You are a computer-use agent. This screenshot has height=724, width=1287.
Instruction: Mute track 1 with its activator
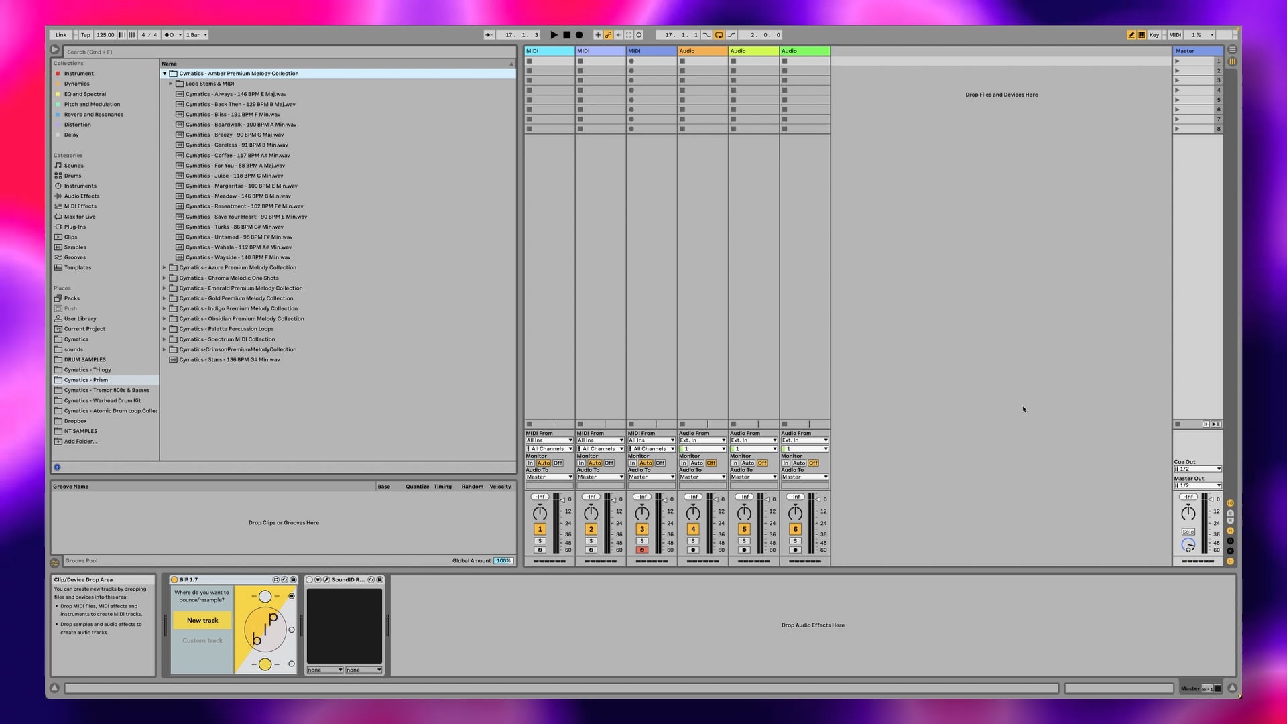pos(540,529)
